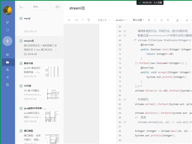Open the list view options dropdown
The image size is (192, 144).
(x=58, y=7)
